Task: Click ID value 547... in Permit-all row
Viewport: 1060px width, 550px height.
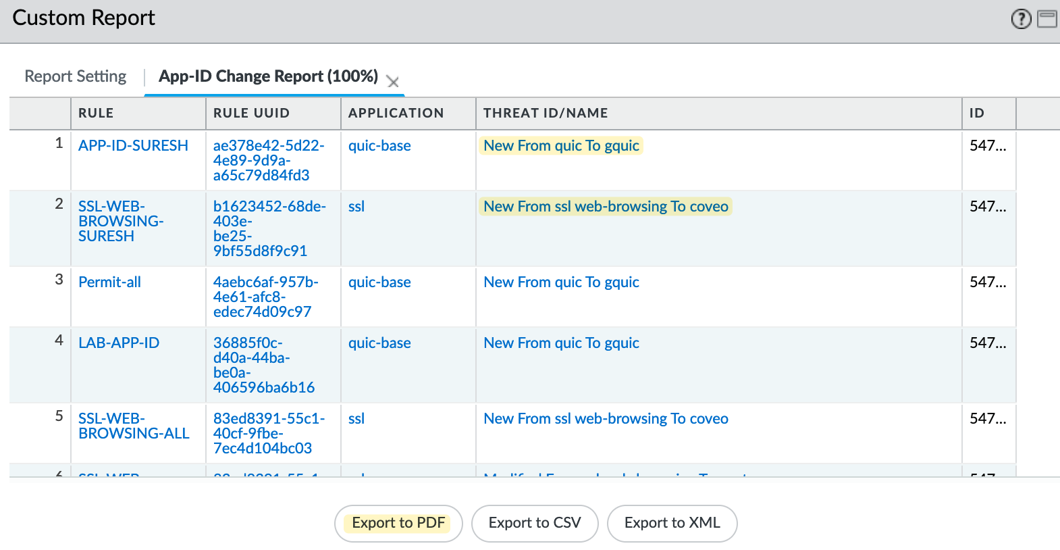Action: [988, 282]
